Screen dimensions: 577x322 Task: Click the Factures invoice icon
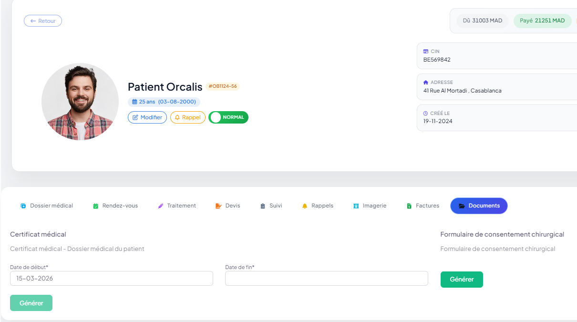[x=409, y=206]
